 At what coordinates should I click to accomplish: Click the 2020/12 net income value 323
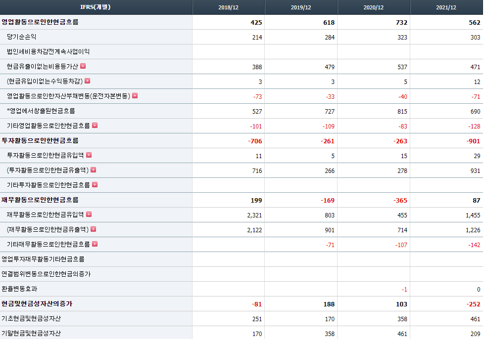point(402,38)
